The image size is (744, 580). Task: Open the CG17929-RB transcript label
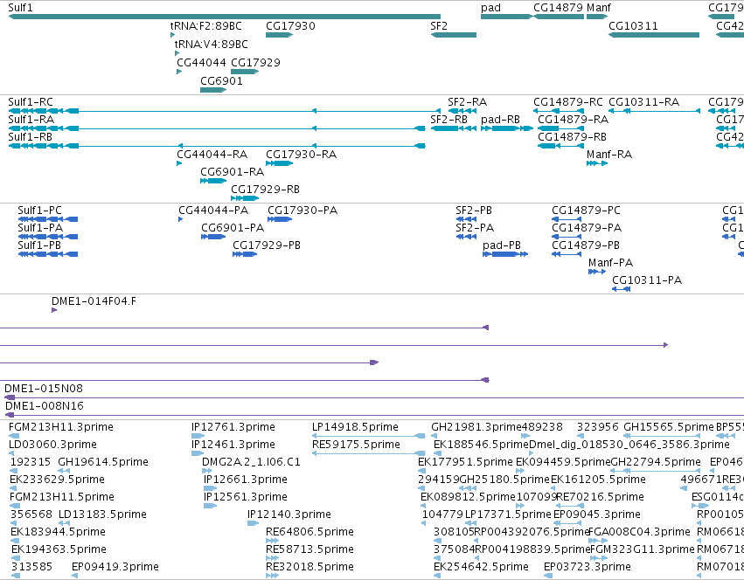[265, 190]
